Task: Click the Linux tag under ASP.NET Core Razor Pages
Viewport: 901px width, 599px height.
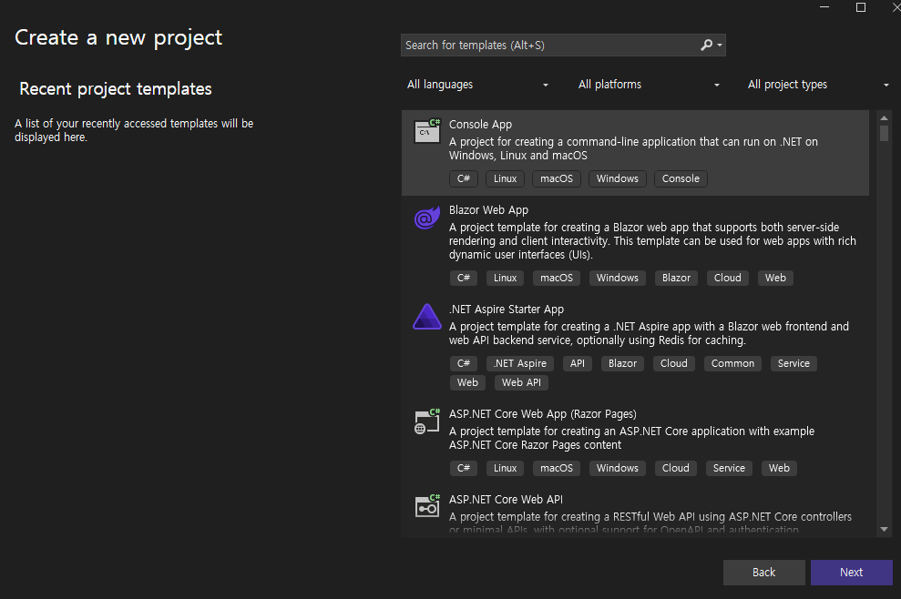Action: click(x=505, y=468)
